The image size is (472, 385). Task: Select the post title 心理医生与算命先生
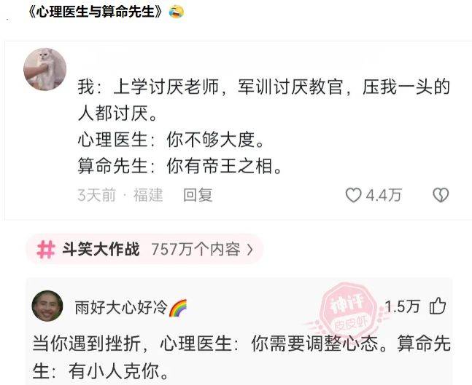[95, 12]
